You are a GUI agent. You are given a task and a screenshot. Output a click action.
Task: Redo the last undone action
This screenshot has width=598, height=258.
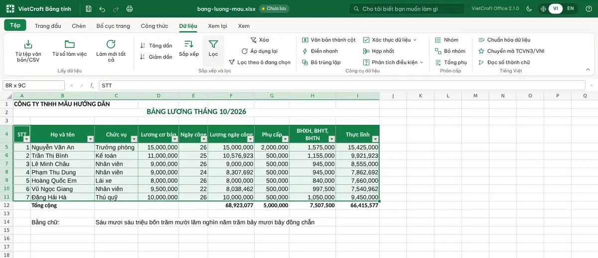tap(116, 9)
